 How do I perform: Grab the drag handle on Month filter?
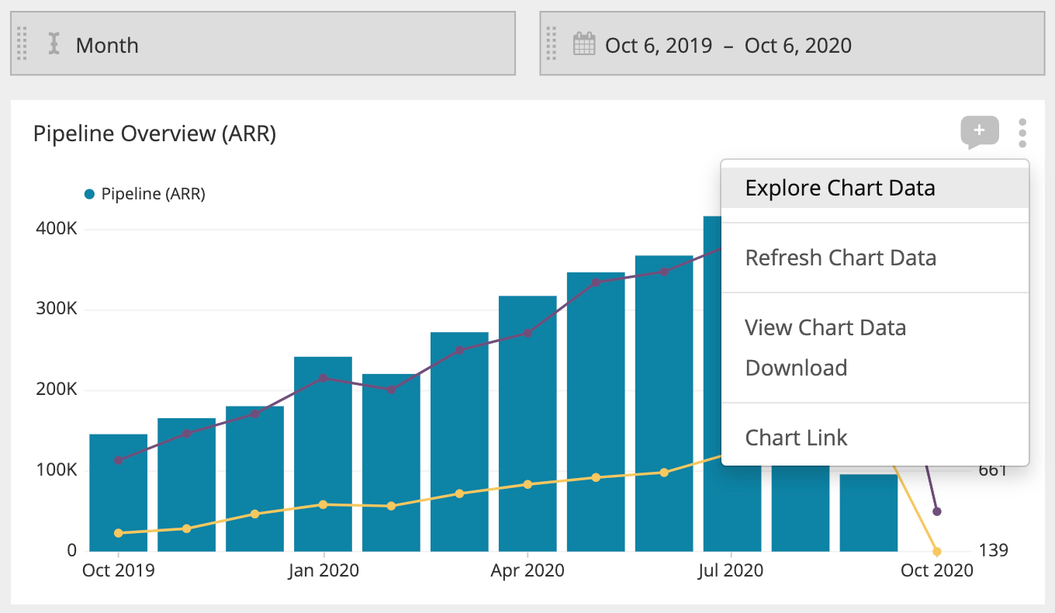[22, 43]
